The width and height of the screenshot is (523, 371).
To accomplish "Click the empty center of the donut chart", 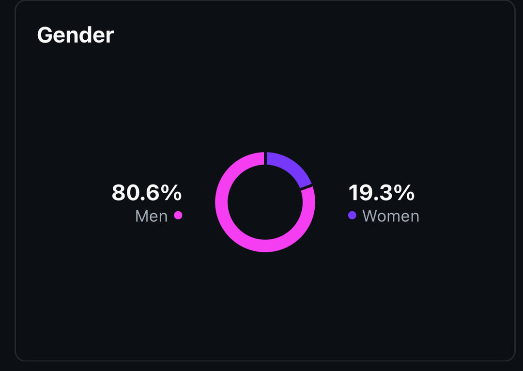I will tap(265, 202).
